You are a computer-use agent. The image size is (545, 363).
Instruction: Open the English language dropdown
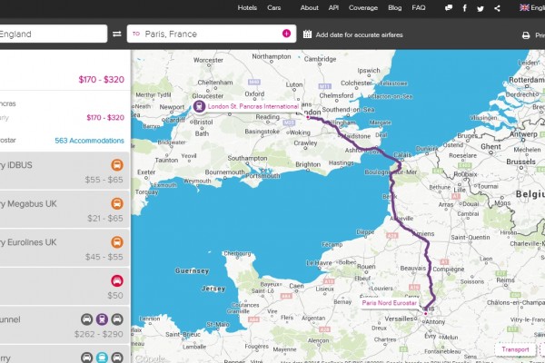(x=531, y=7)
